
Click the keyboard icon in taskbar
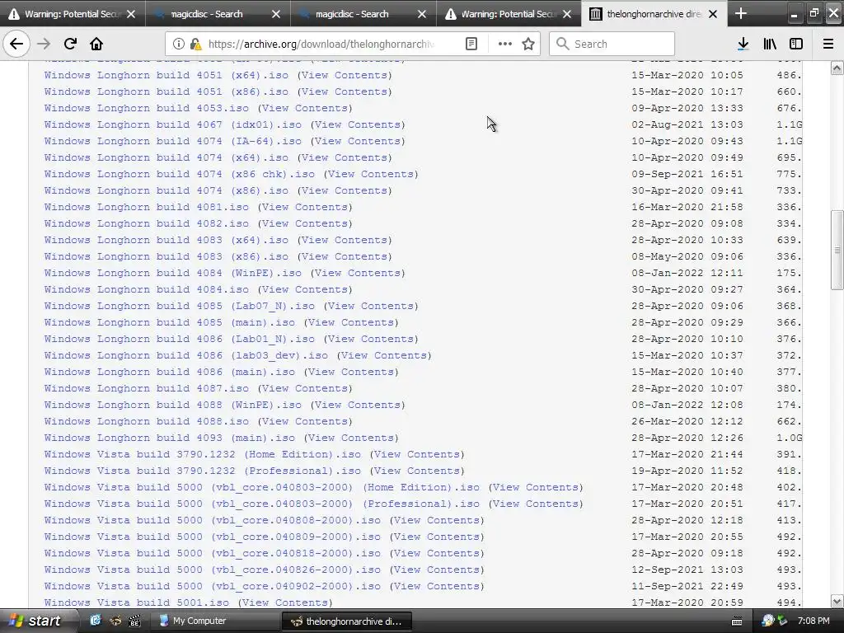coord(737,621)
